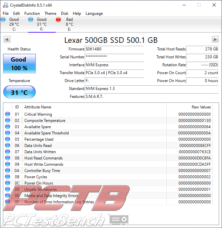Click the status orb for Host Read Commands
This screenshot has width=222, height=228.
pyautogui.click(x=8, y=158)
